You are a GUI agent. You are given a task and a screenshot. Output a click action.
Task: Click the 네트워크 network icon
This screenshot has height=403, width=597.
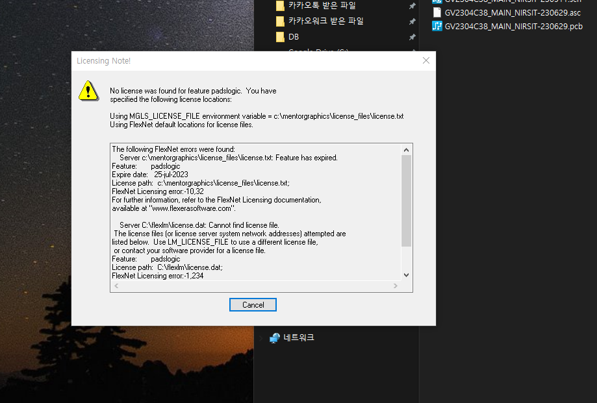pyautogui.click(x=275, y=338)
